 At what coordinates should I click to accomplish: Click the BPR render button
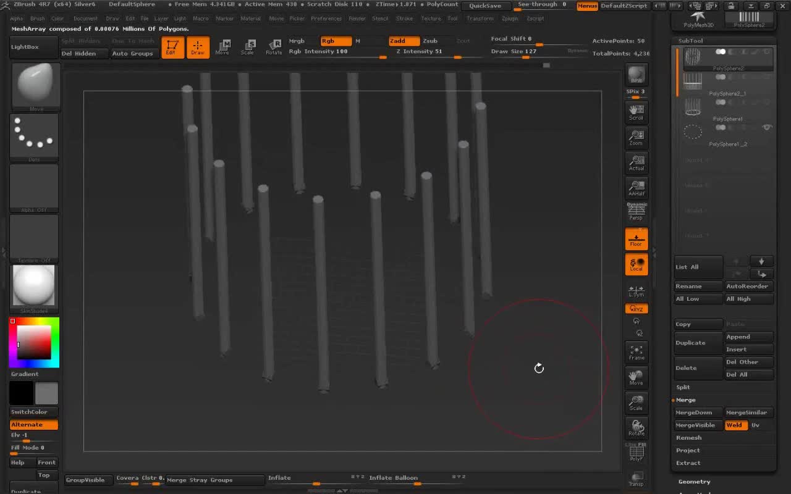click(x=637, y=75)
